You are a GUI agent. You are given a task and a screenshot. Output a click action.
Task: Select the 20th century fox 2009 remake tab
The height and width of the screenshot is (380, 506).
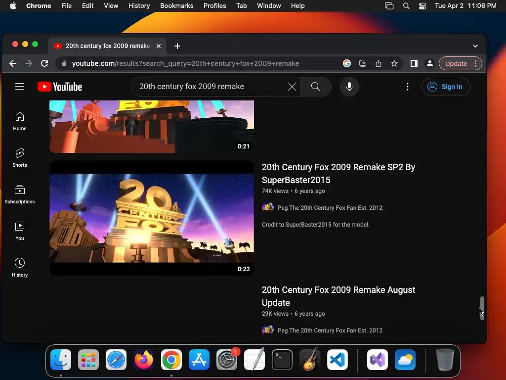tap(107, 46)
